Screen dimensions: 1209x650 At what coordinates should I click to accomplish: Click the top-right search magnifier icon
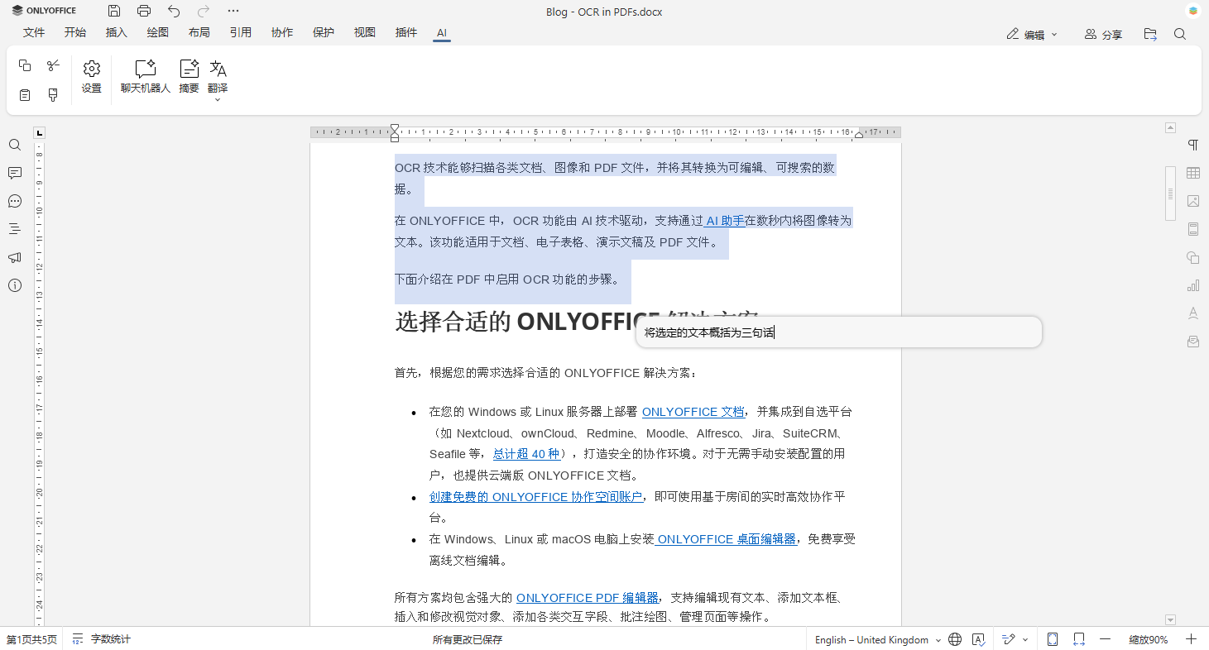tap(1180, 35)
